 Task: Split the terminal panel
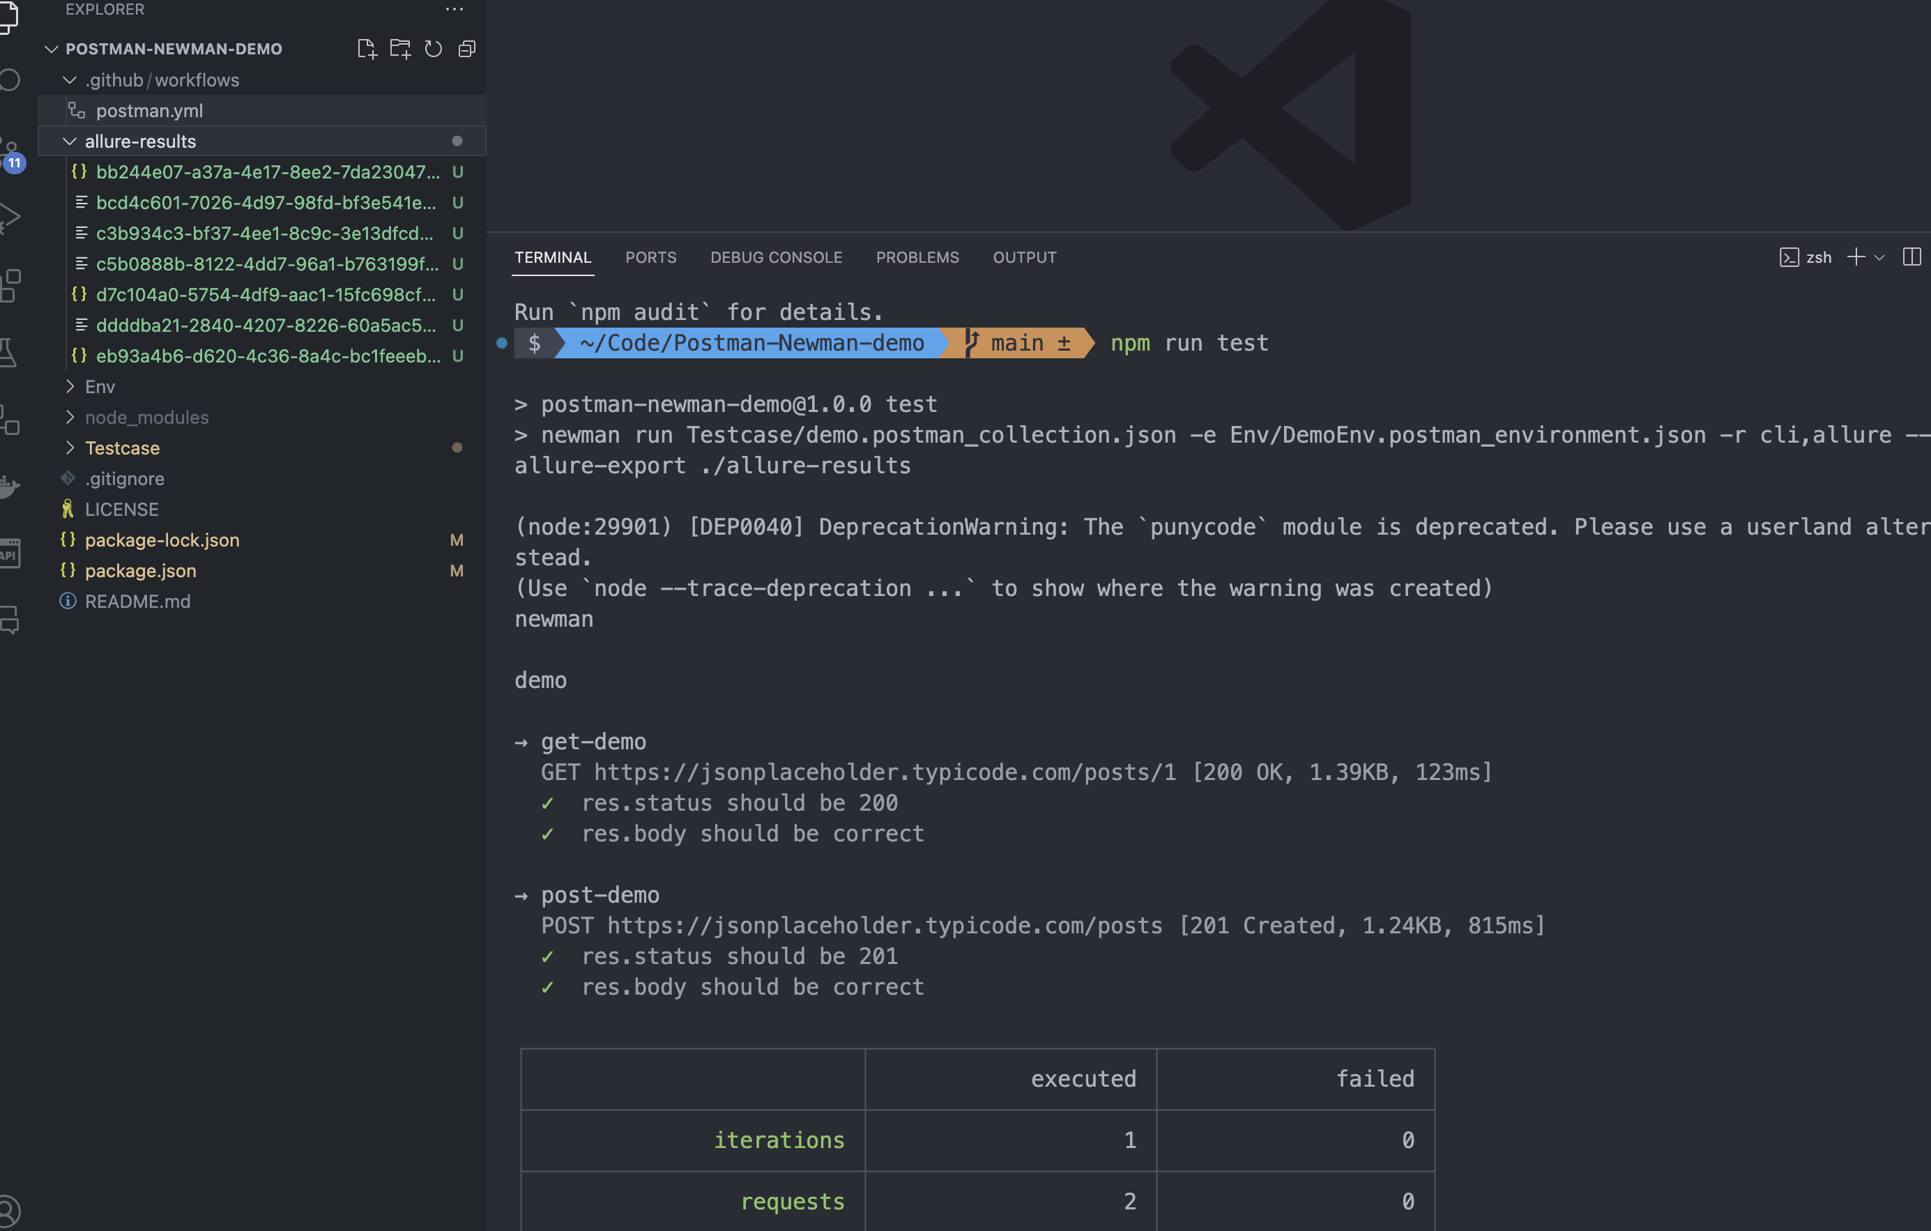pos(1911,257)
